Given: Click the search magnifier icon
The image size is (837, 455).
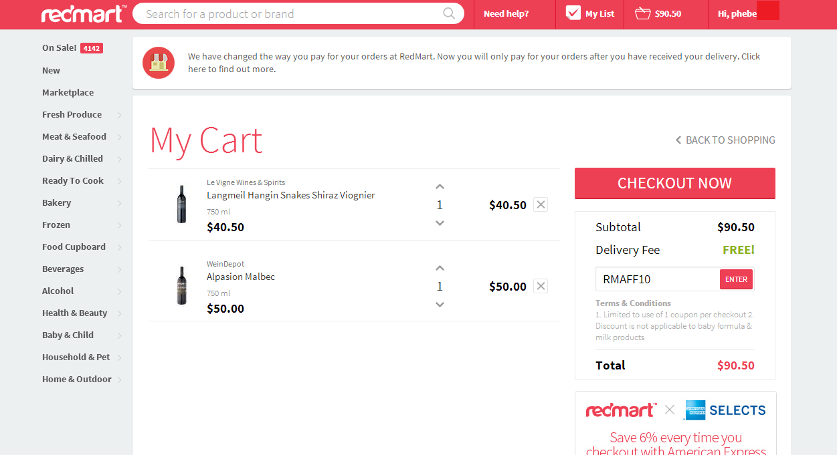Looking at the screenshot, I should click(x=450, y=13).
